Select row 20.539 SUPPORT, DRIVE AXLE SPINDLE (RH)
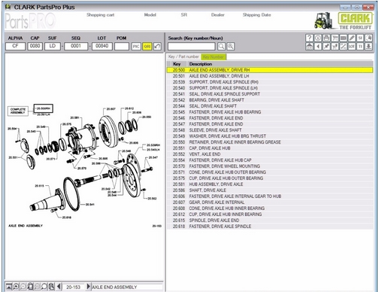 270,82
